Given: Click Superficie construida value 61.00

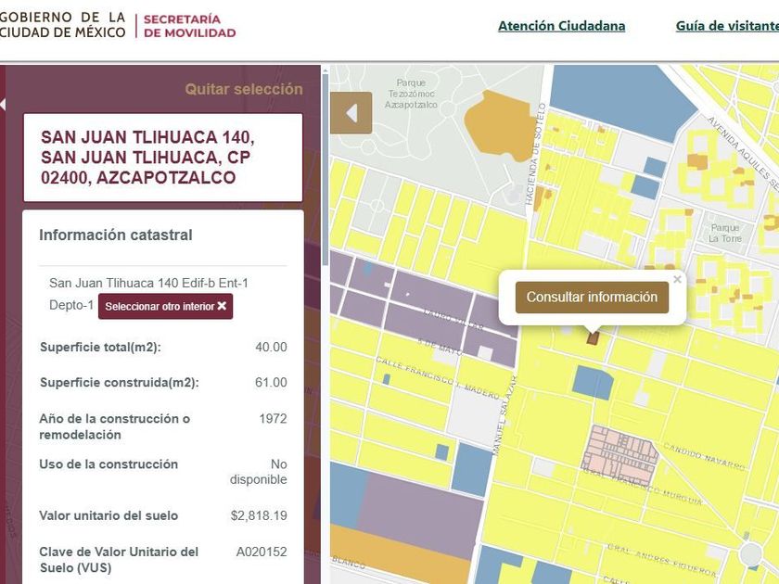Looking at the screenshot, I should [x=271, y=382].
